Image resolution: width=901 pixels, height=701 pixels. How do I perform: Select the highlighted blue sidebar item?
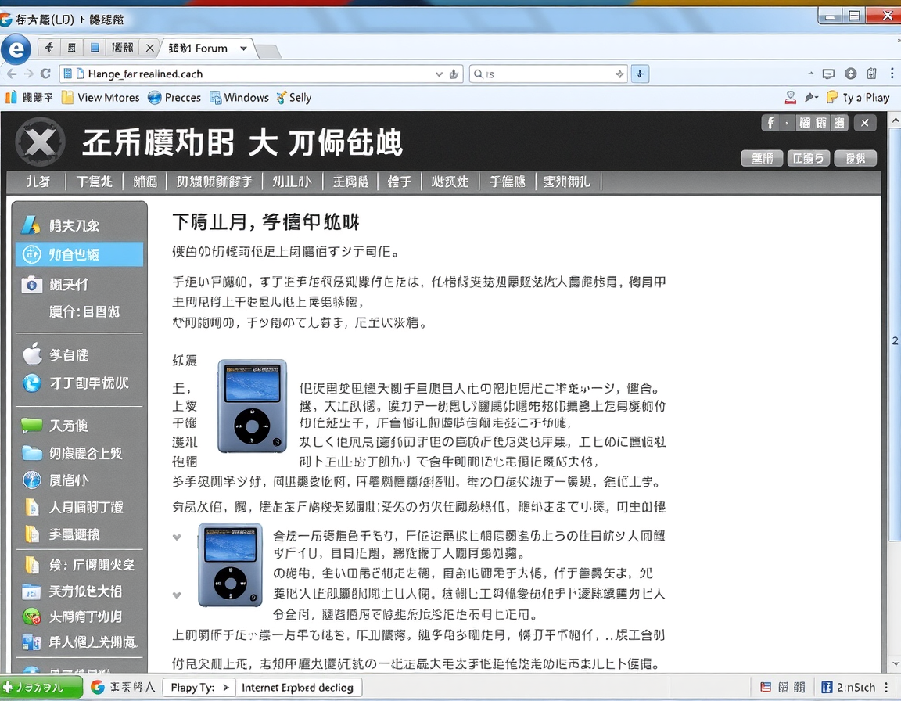coord(79,254)
